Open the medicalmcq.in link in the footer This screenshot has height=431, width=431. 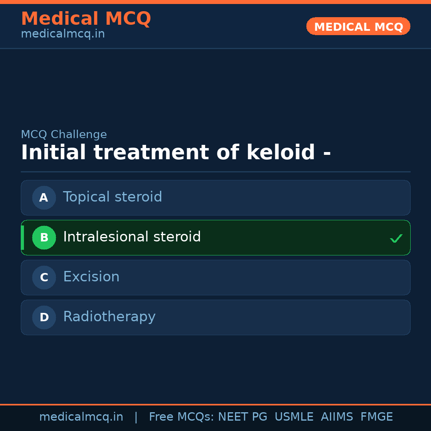pyautogui.click(x=81, y=417)
